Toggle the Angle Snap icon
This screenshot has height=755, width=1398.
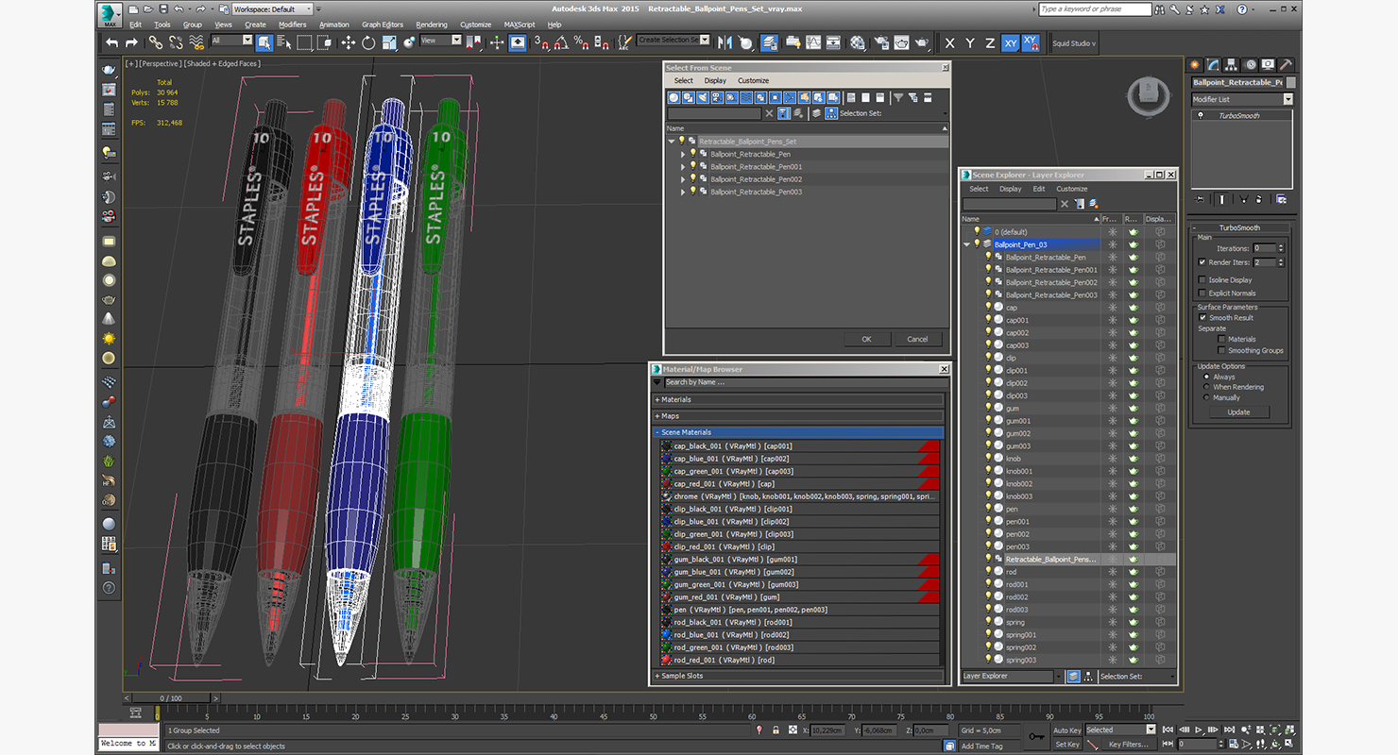[561, 42]
